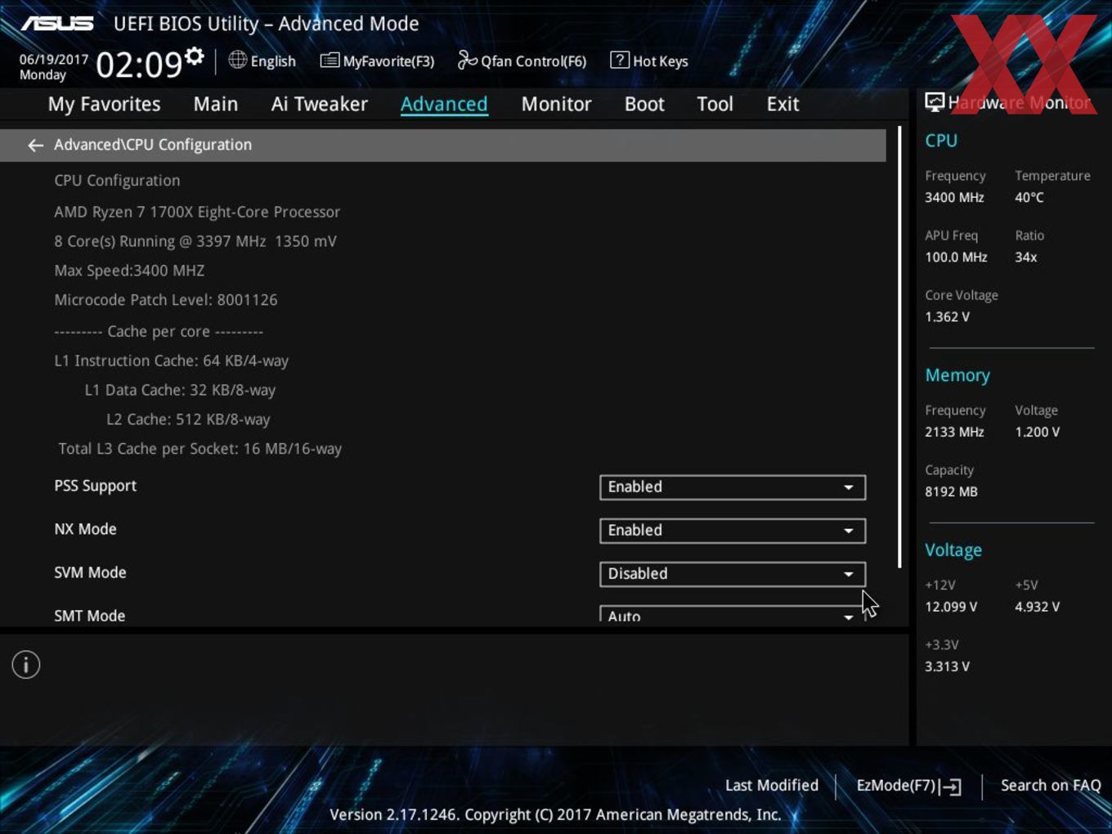Click the Advanced\CPU Configuration breadcrumb text
Screen dimensions: 1112x834
(x=153, y=145)
